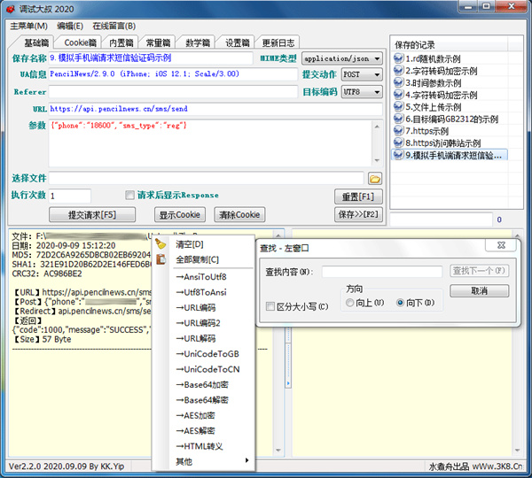Click the folder browse icon beside 选择文件
Screen dimensions: 532x478
tap(374, 179)
